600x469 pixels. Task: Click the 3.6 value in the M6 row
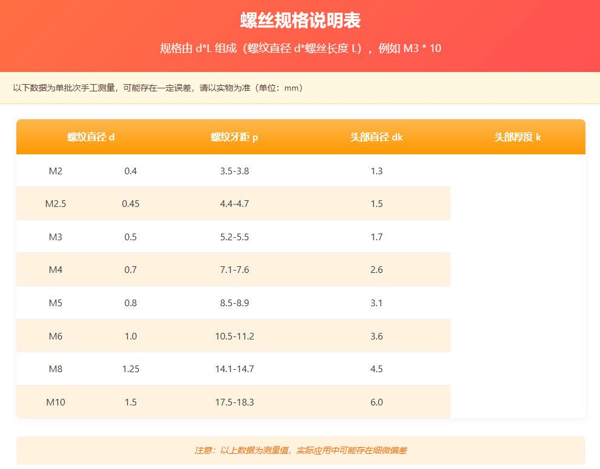(377, 336)
